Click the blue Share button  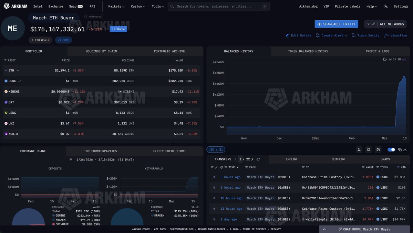[118, 29]
